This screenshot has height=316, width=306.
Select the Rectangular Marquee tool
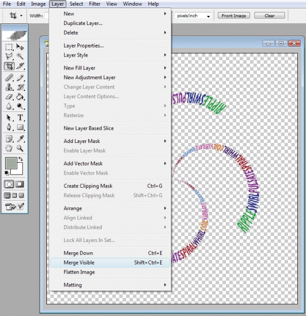(9, 47)
